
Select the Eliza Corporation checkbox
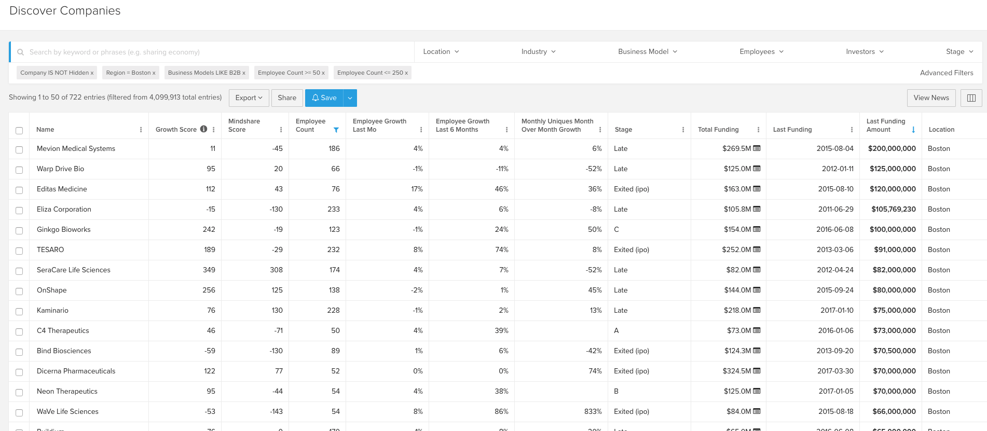(19, 211)
